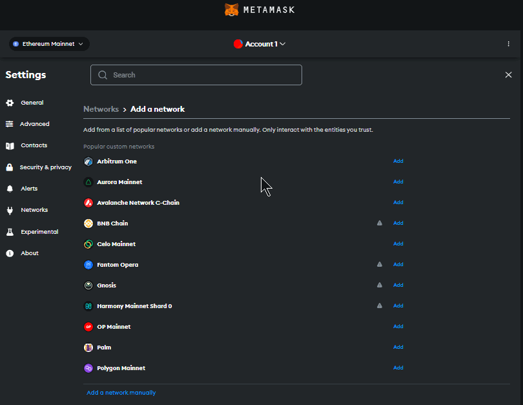Go to Security & privacy settings
The height and width of the screenshot is (405, 523).
tap(45, 167)
